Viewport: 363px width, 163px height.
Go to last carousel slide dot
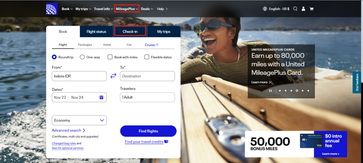[x=308, y=91]
